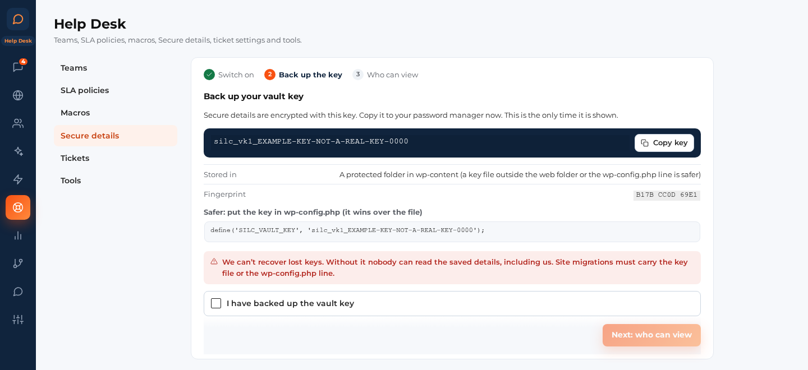
Task: Select the sparkle AI icon in sidebar
Action: click(x=18, y=151)
